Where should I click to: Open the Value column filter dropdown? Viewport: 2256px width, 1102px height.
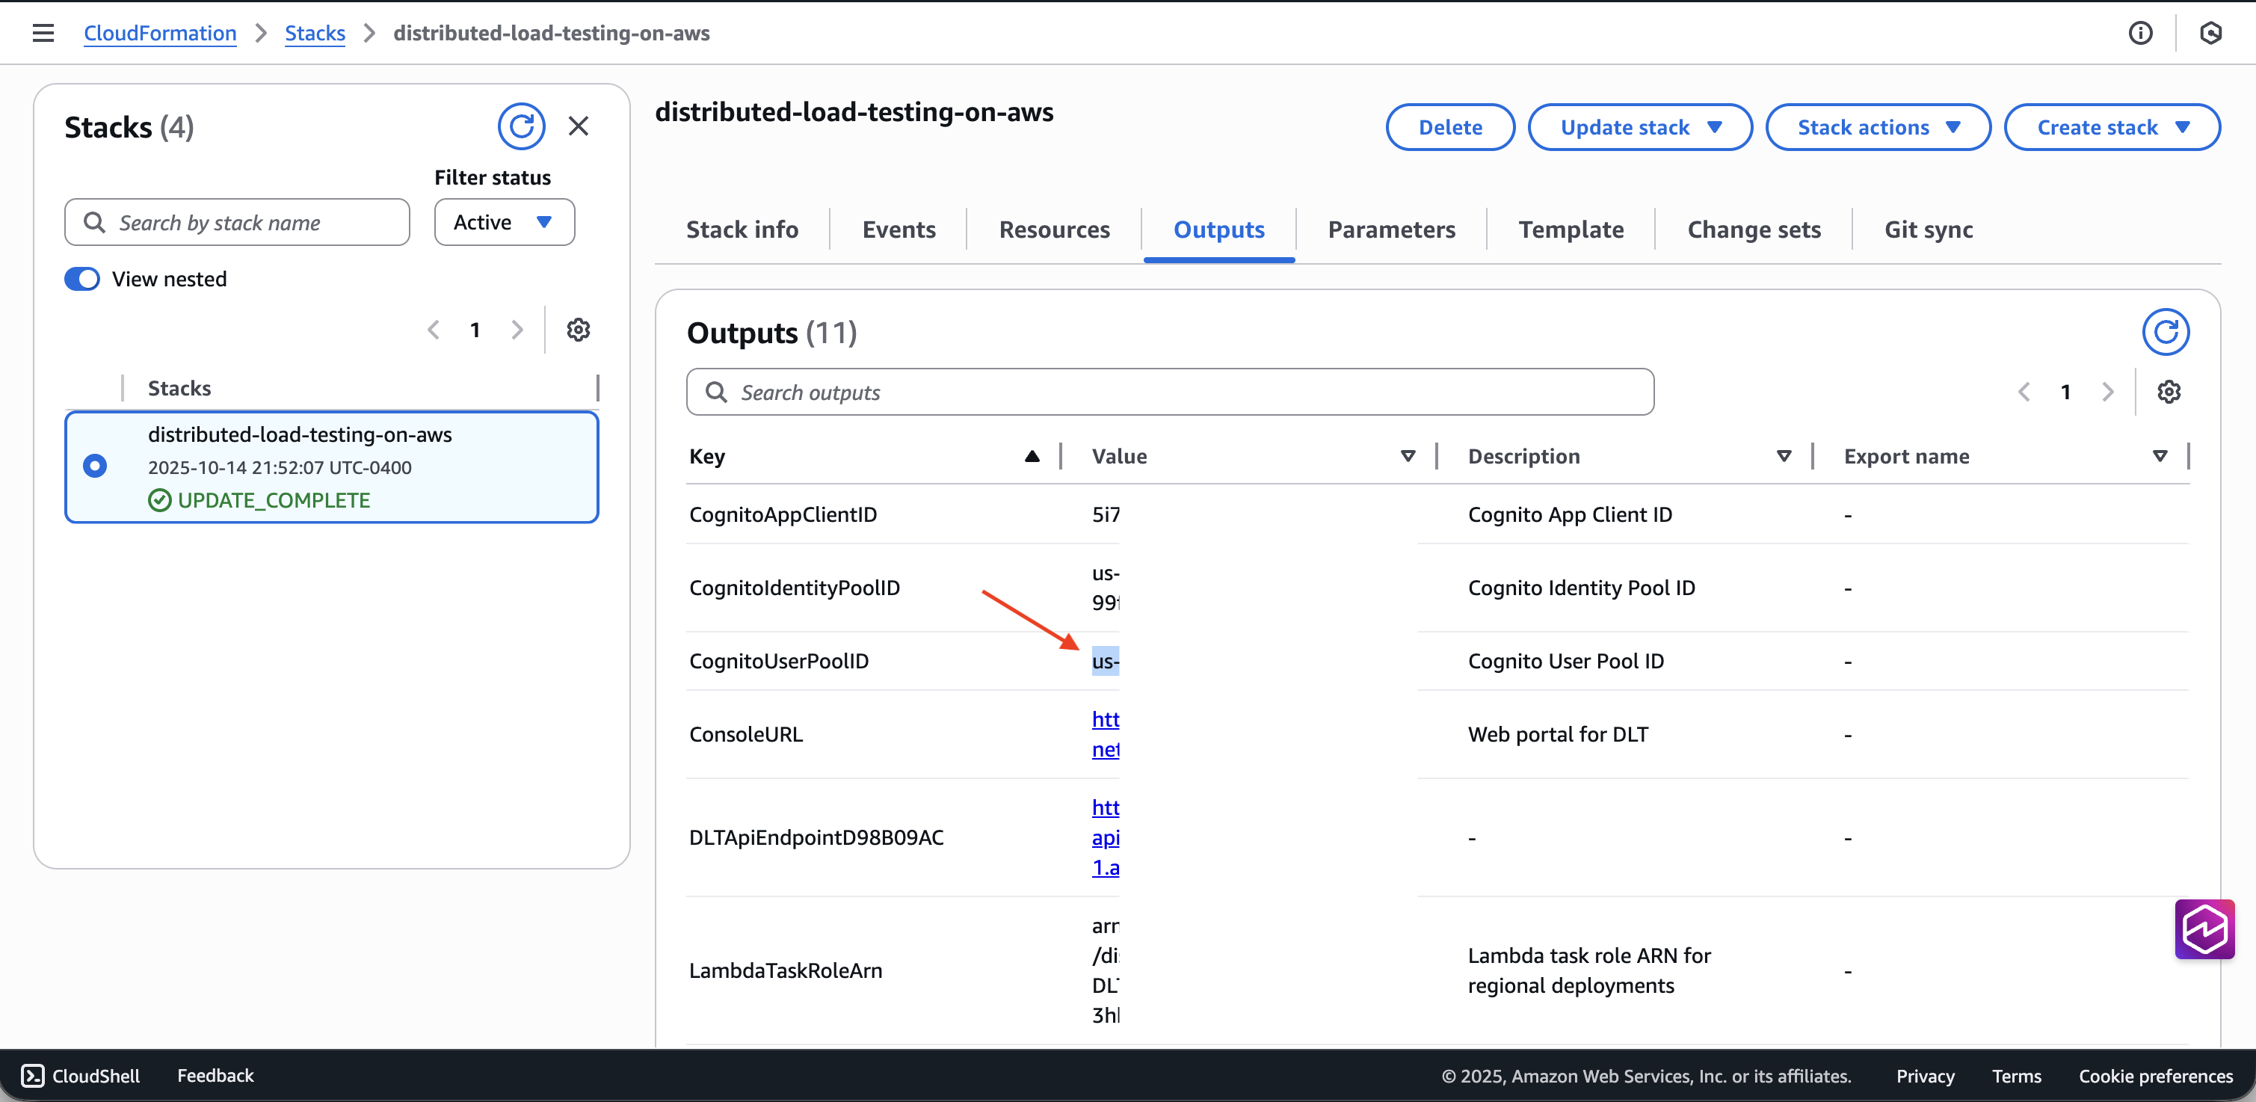tap(1408, 455)
